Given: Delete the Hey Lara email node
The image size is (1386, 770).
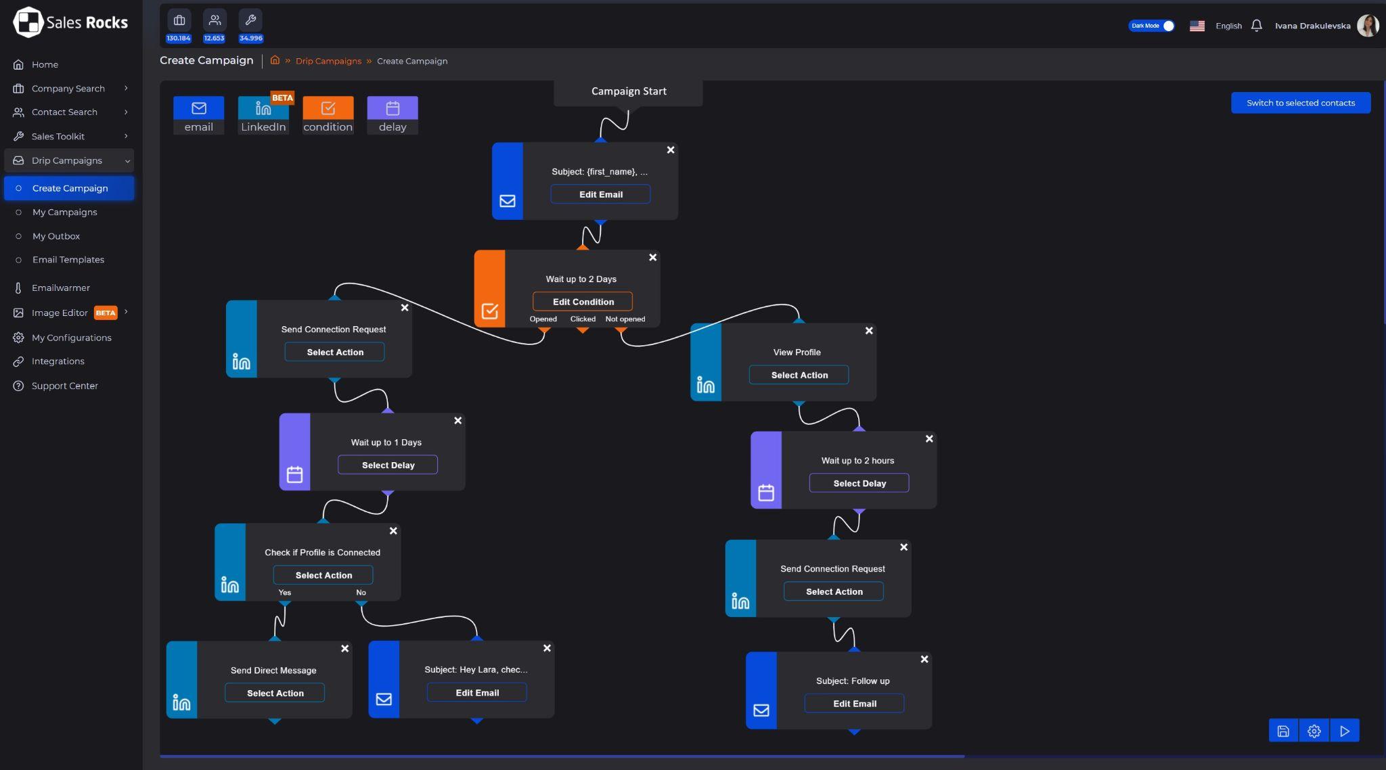Looking at the screenshot, I should pyautogui.click(x=547, y=648).
